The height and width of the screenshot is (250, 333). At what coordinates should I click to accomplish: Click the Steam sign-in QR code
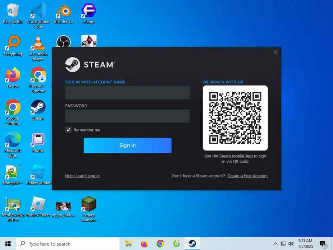(x=235, y=118)
